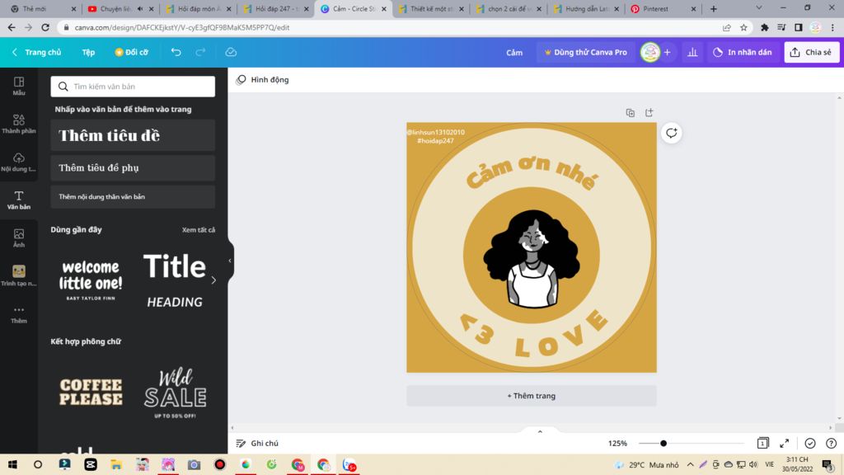Show hidden system tray icons
This screenshot has height=475, width=844.
tap(691, 464)
